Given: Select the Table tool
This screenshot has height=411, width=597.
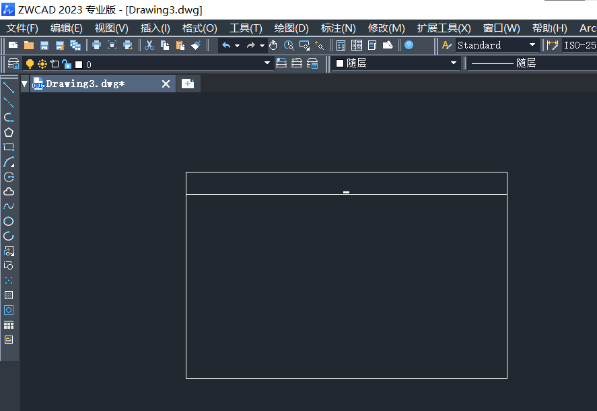Looking at the screenshot, I should click(x=9, y=325).
